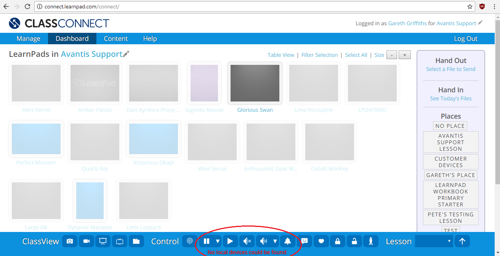Select the Gigantic Moose device thumbnail
Screen dimensions: 500x256
point(204,83)
